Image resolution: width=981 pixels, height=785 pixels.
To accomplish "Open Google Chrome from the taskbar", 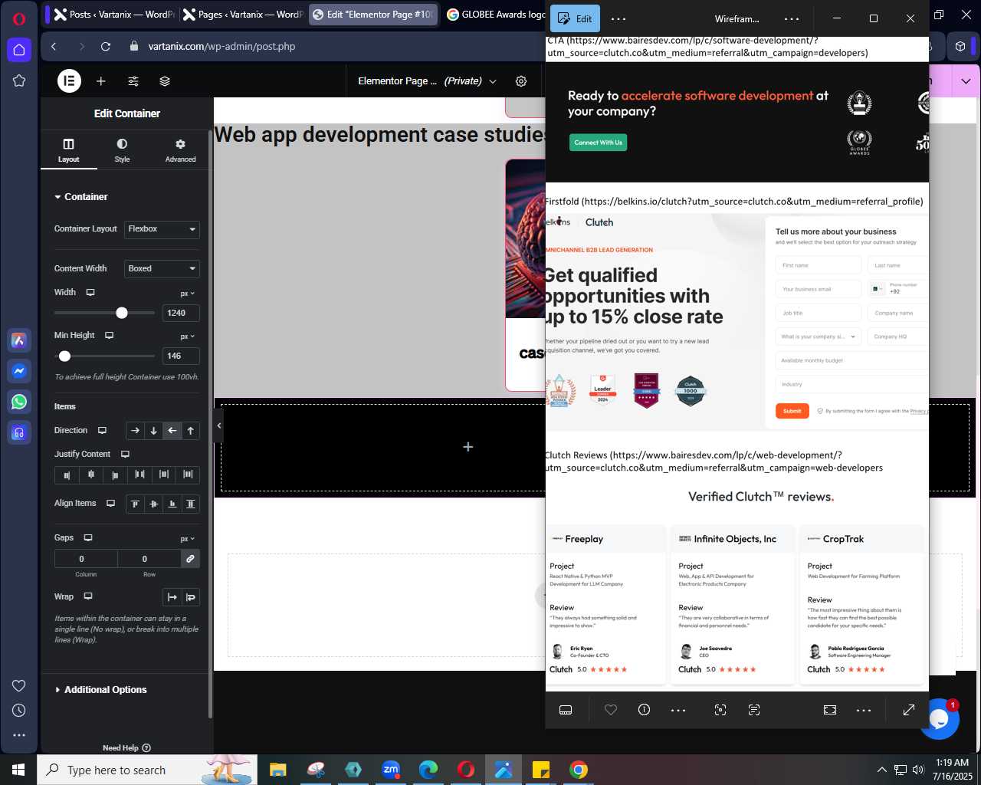I will click(x=579, y=770).
